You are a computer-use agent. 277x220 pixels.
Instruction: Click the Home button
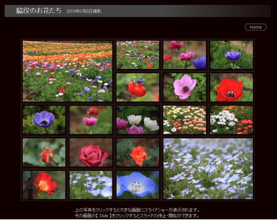(x=255, y=27)
